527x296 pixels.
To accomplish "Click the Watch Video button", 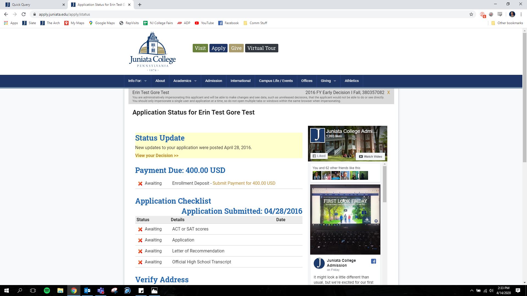I will click(370, 156).
